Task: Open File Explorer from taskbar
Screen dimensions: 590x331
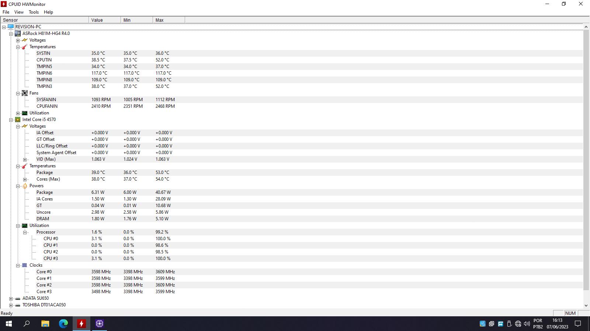Action: 45,324
